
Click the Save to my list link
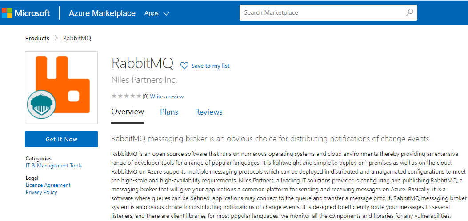(x=210, y=66)
